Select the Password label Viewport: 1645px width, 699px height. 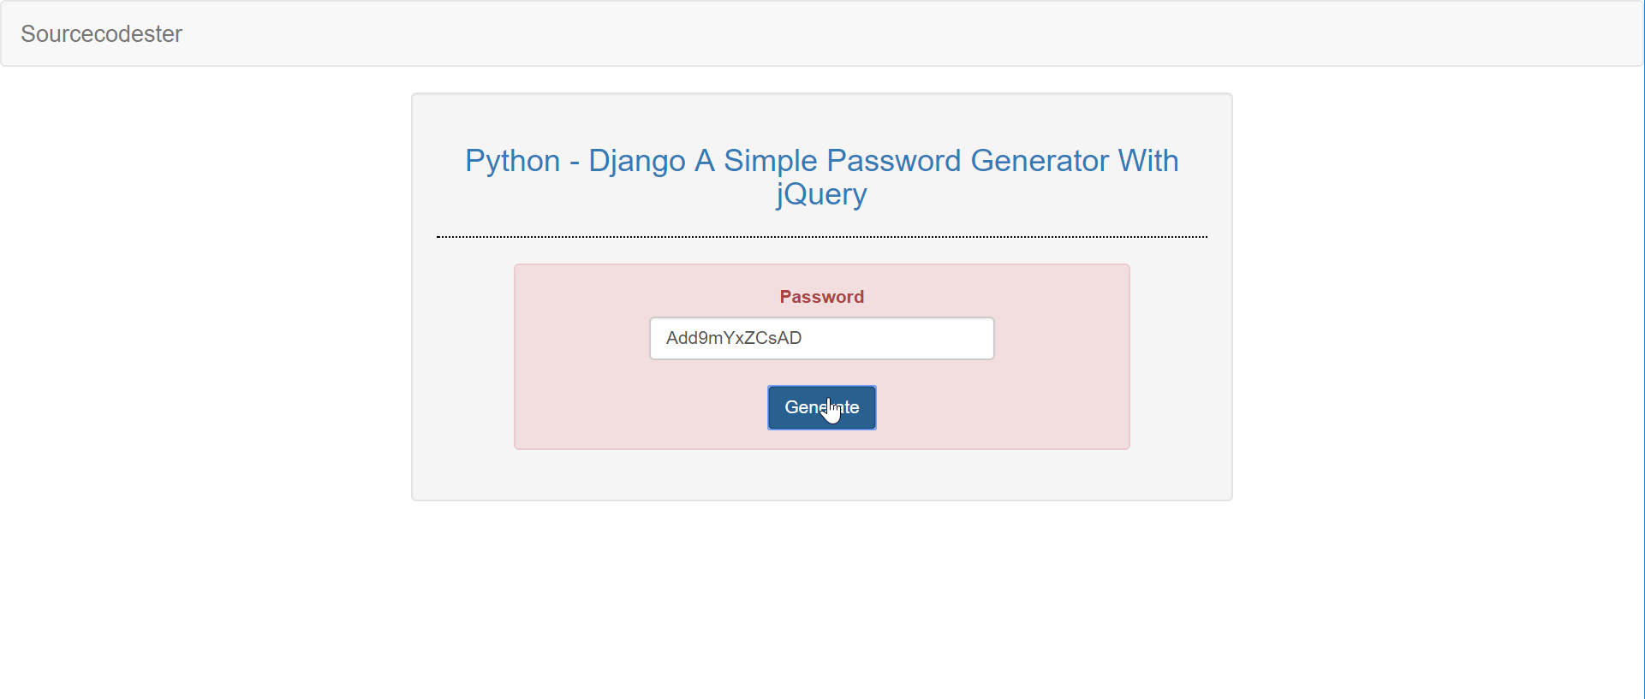tap(821, 297)
